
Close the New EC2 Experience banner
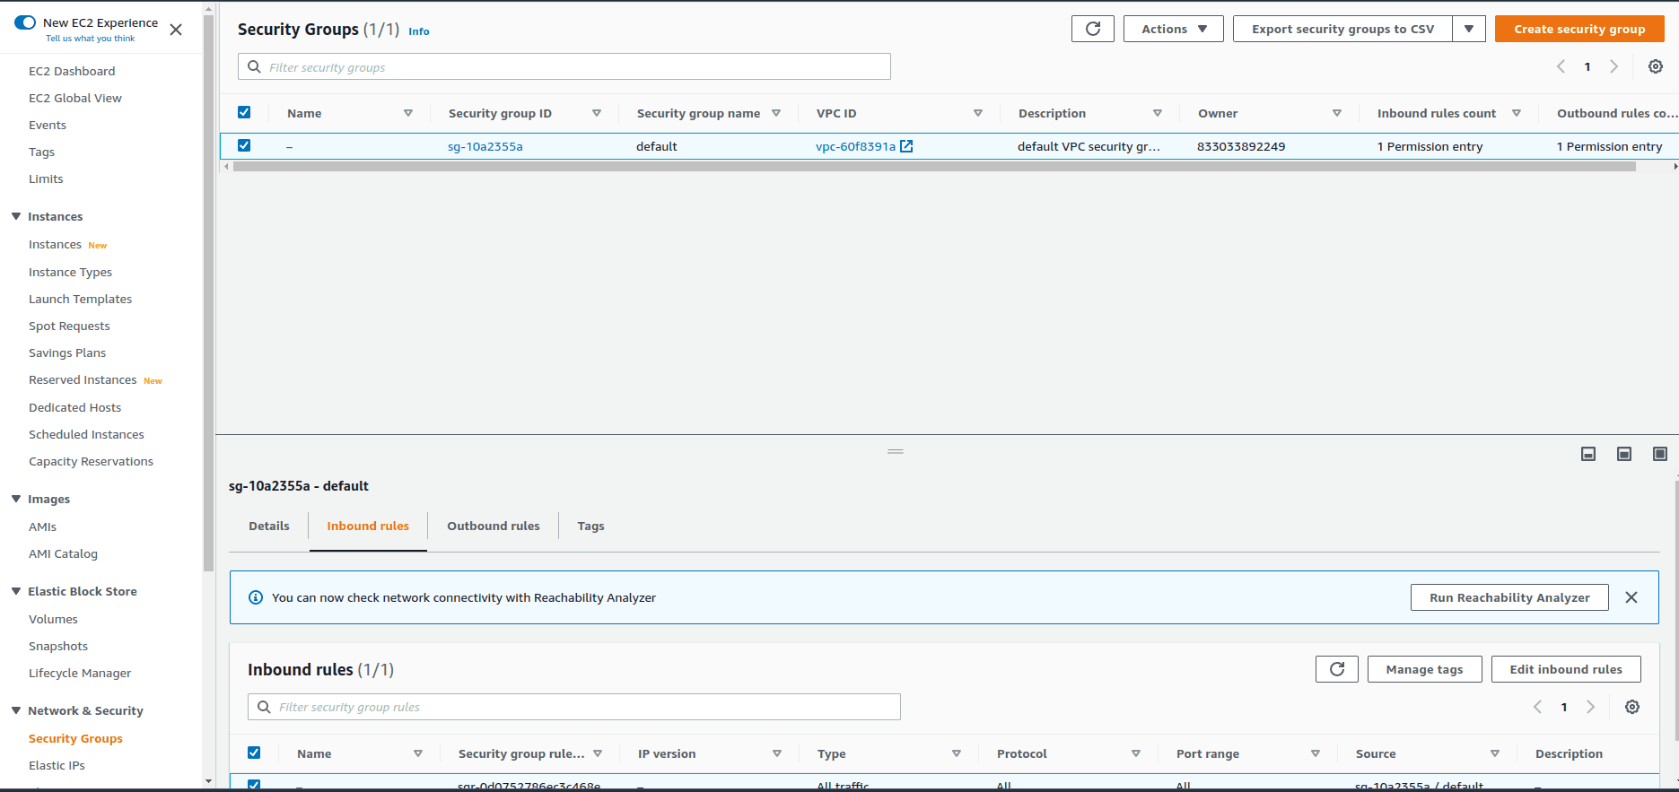pyautogui.click(x=176, y=30)
